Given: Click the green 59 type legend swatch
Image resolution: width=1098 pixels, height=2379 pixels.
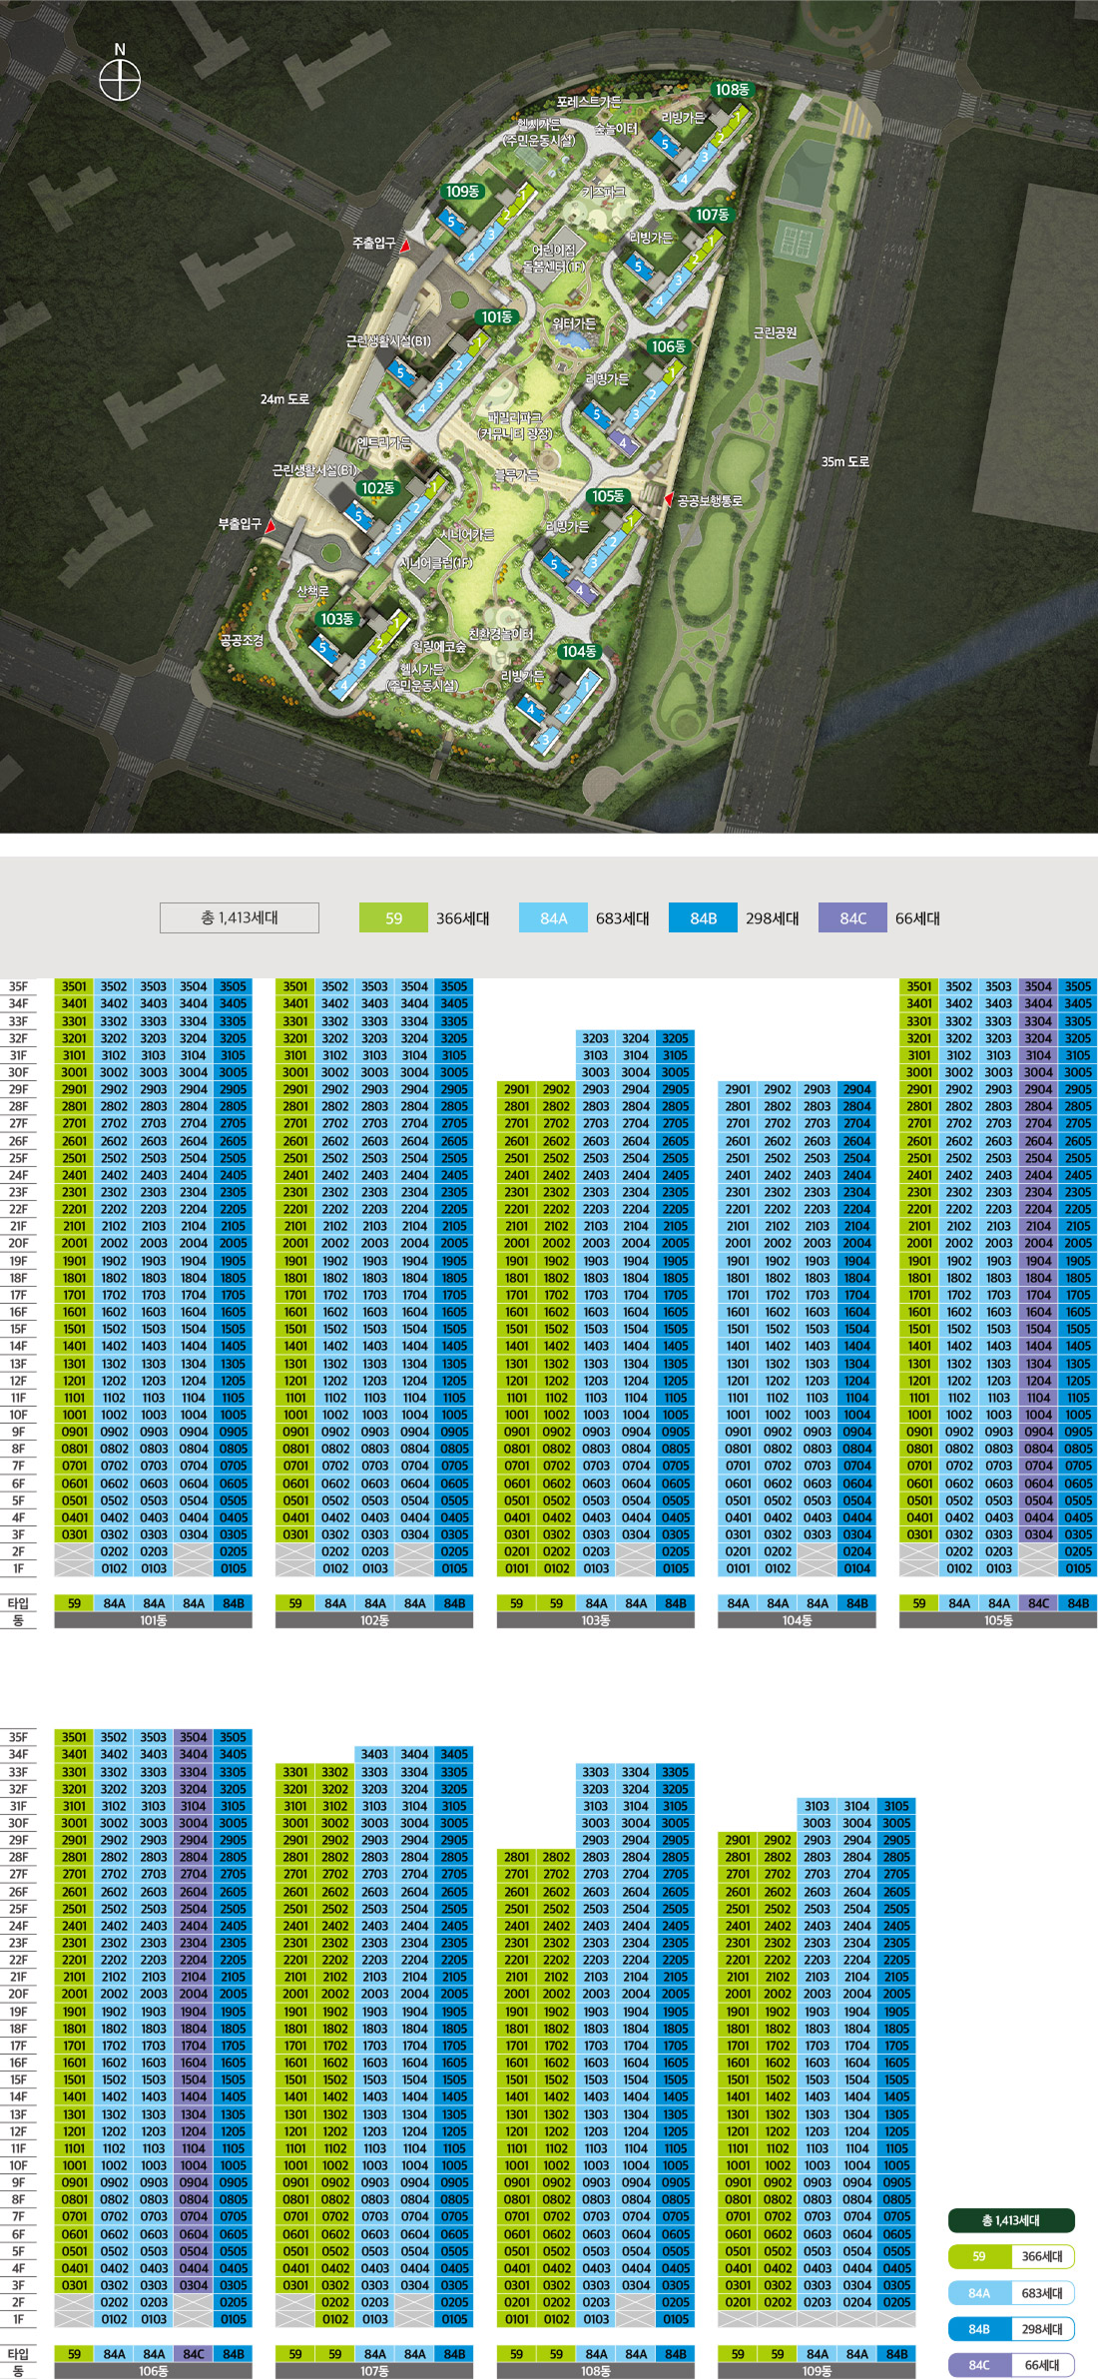Looking at the screenshot, I should pyautogui.click(x=393, y=917).
